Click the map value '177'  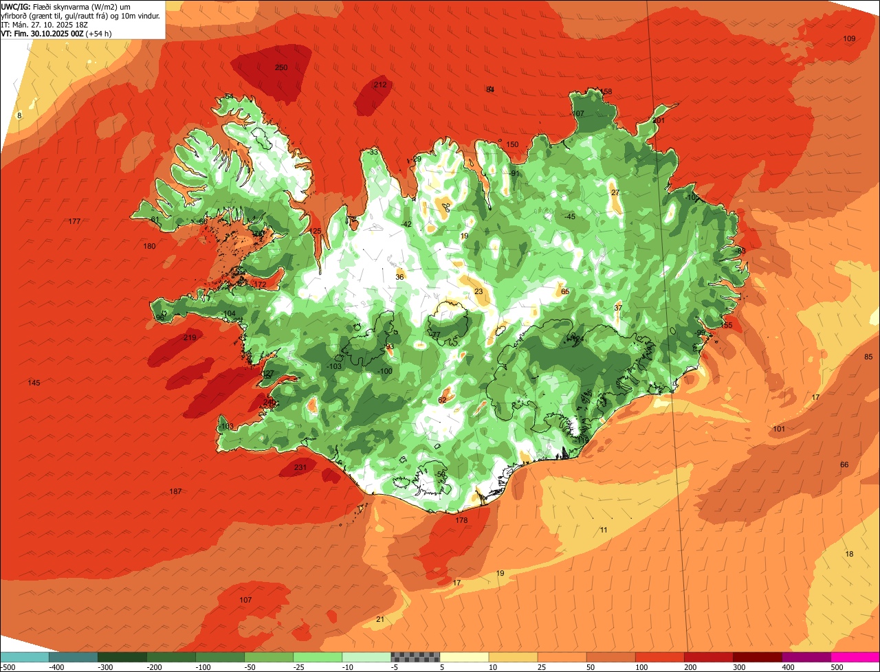coord(75,221)
